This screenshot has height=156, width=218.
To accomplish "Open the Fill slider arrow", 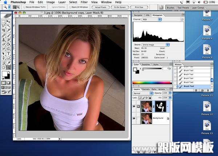I will [x=170, y=98].
